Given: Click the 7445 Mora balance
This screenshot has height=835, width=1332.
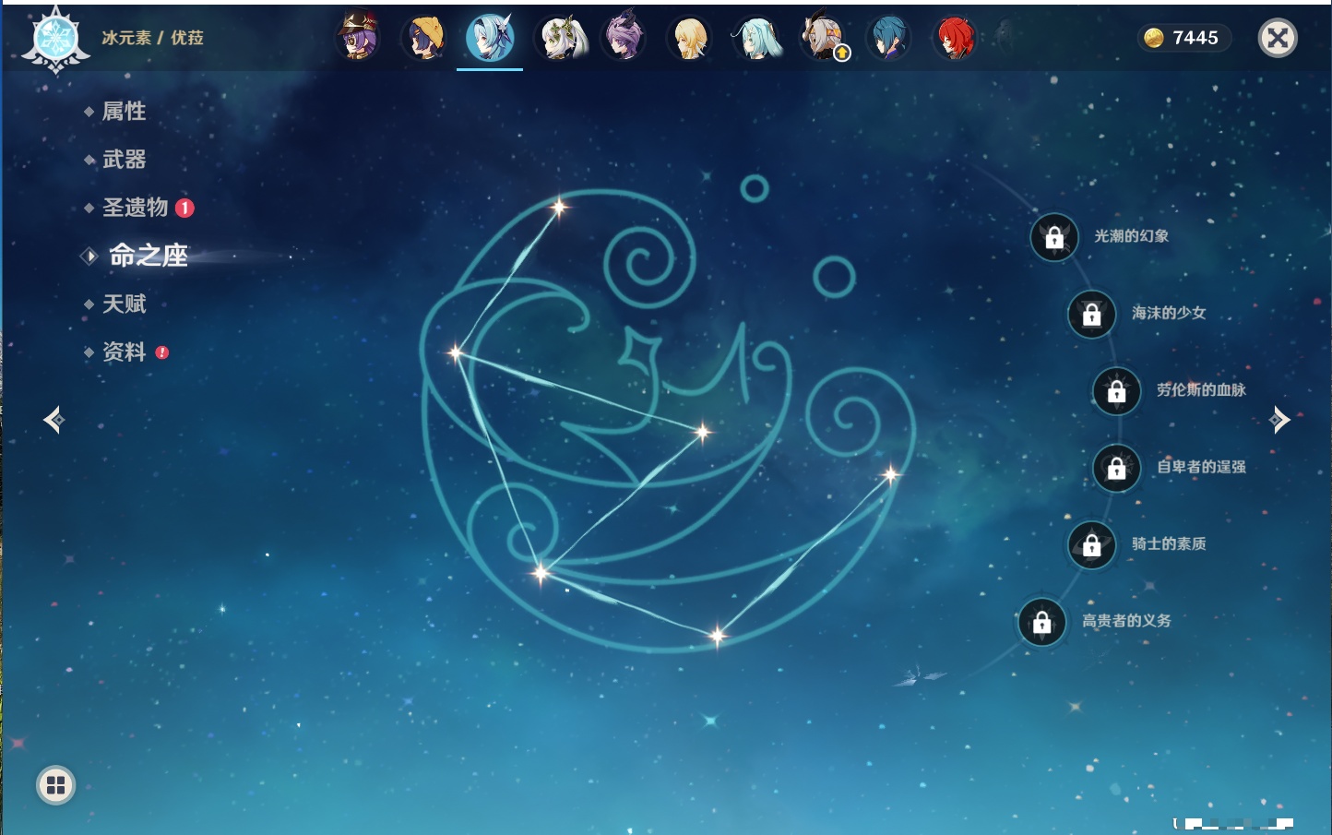Looking at the screenshot, I should pyautogui.click(x=1195, y=38).
